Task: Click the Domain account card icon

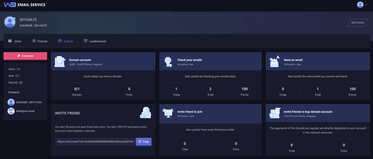Action: click(x=60, y=61)
